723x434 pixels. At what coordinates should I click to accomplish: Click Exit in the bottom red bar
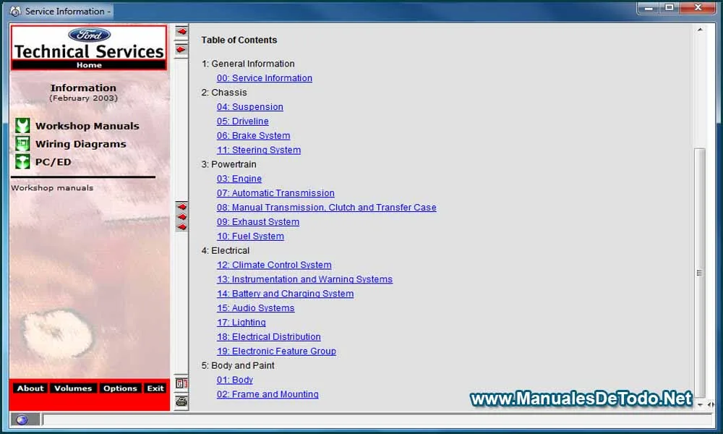pos(155,388)
